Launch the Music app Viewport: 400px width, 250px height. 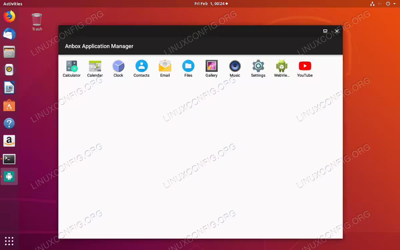[235, 69]
